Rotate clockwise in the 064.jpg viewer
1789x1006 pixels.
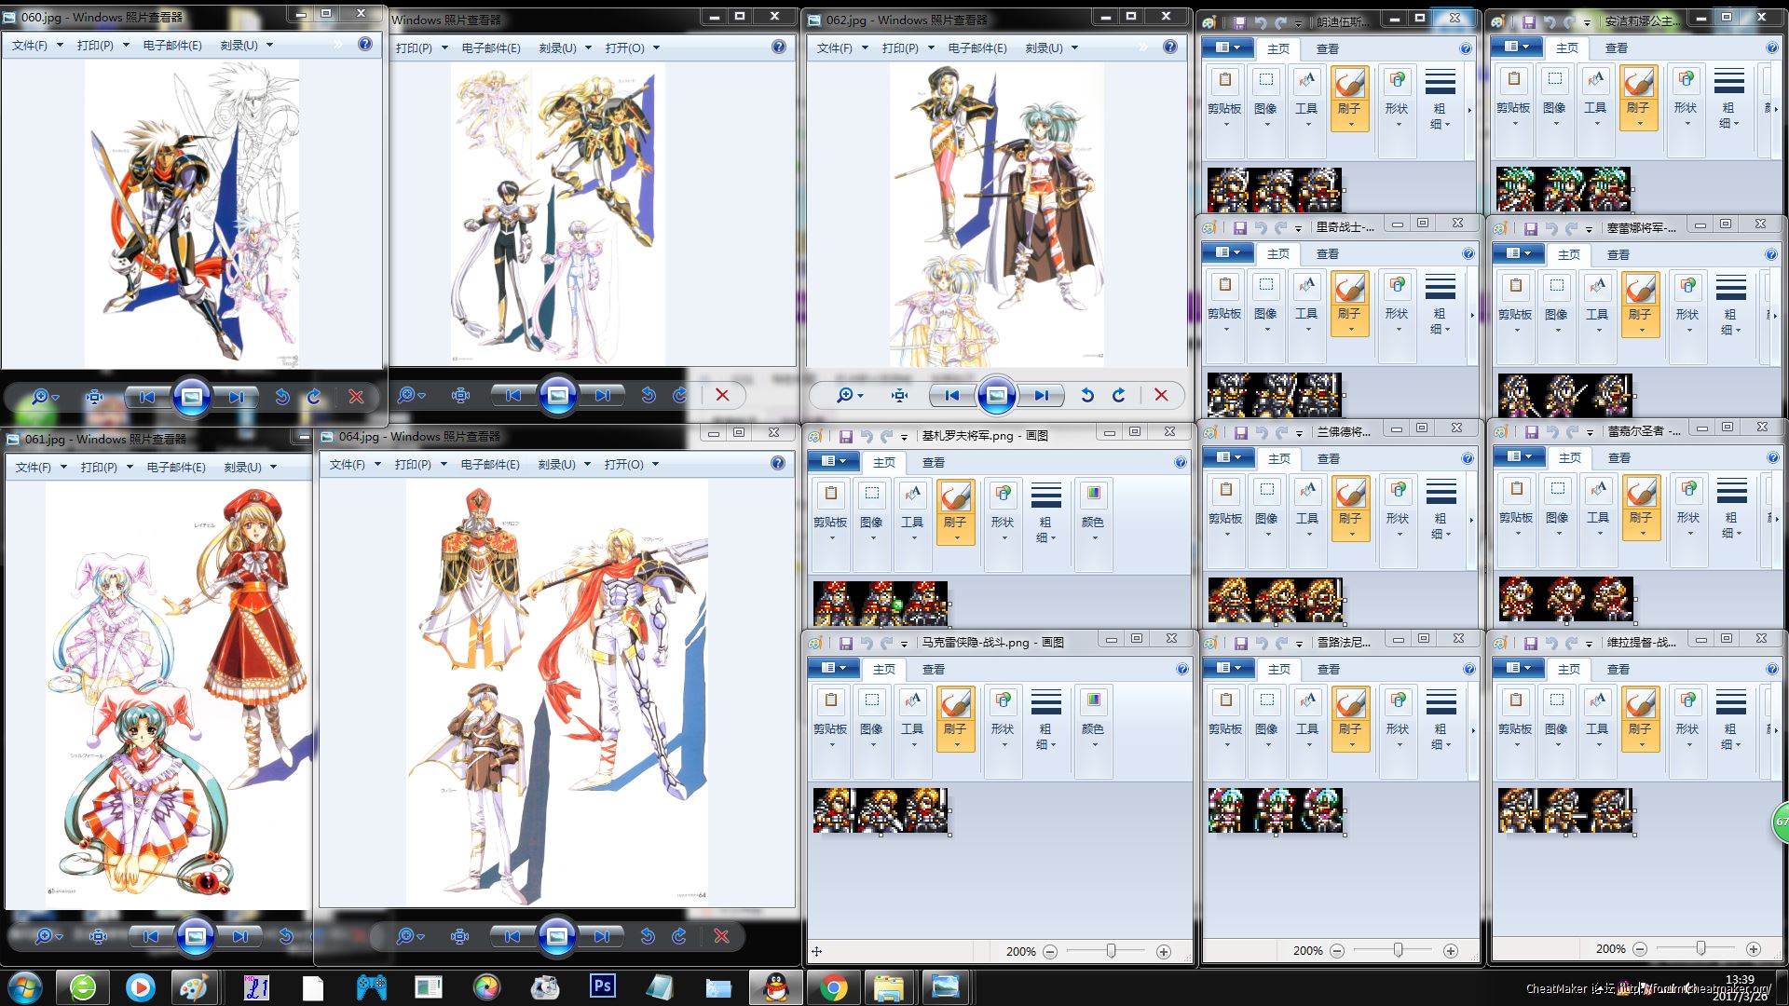click(679, 936)
